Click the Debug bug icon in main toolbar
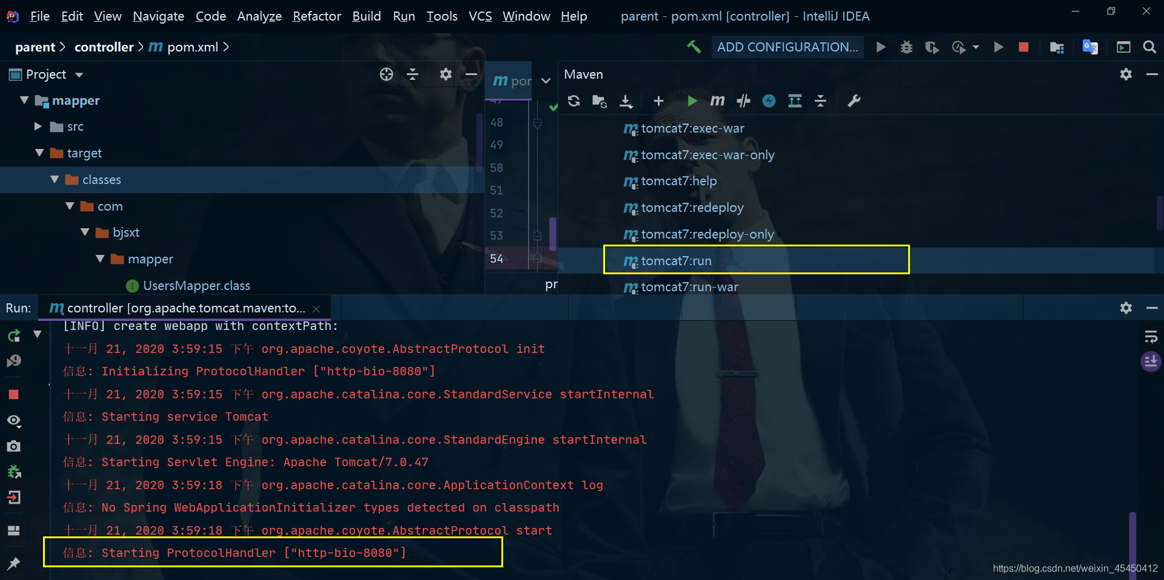Screen dimensions: 1164x580 click(906, 47)
